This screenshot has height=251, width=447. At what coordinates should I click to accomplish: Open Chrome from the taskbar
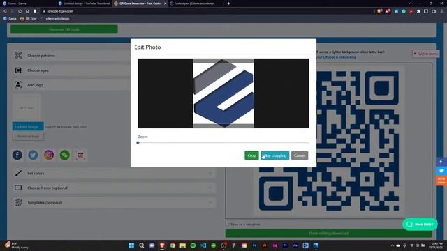click(x=173, y=245)
